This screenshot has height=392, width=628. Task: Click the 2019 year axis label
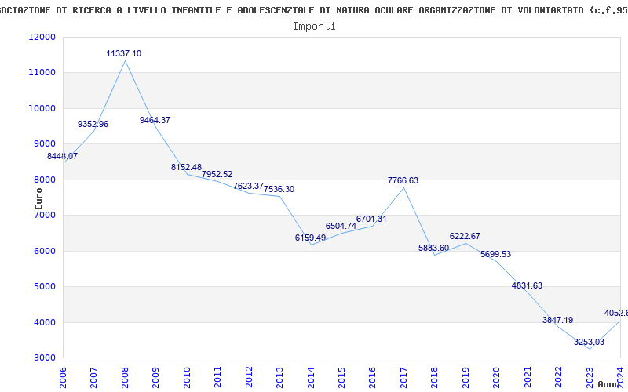[466, 377]
